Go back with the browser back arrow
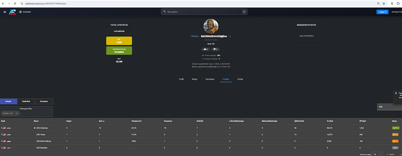The height and width of the screenshot is (156, 402). pos(3,4)
